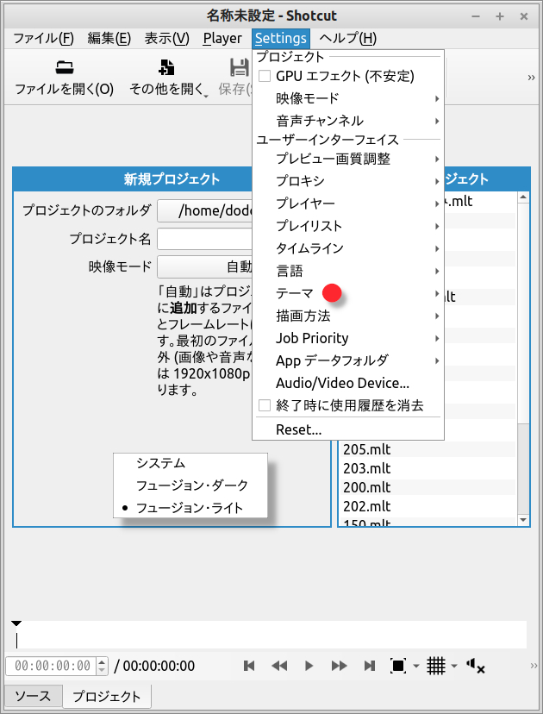The image size is (543, 714).
Task: Open the Player menu in menu bar
Action: coord(222,38)
